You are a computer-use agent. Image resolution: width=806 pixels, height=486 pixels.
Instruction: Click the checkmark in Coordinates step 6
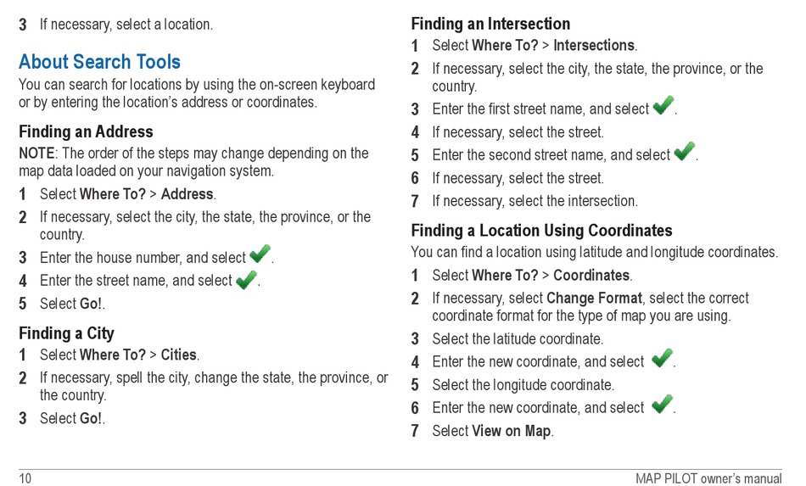click(x=662, y=404)
